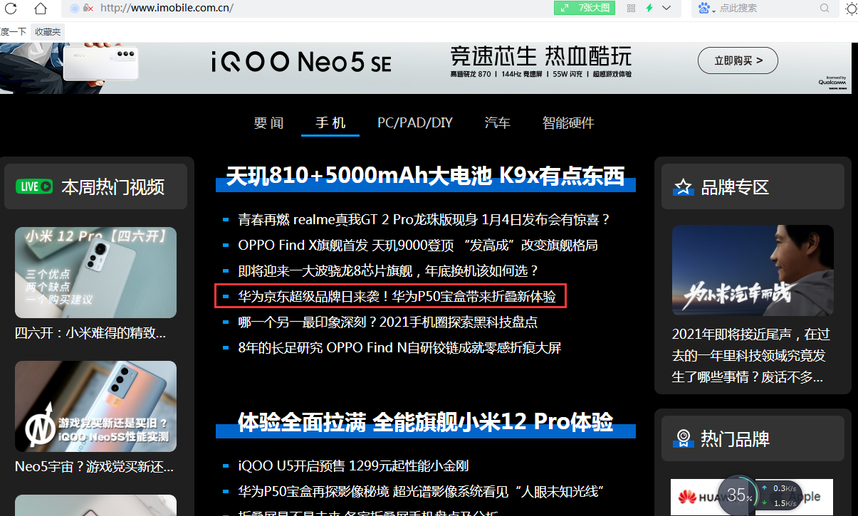The width and height of the screenshot is (858, 516).
Task: Switch to the 智能硬件 tab
Action: click(568, 122)
